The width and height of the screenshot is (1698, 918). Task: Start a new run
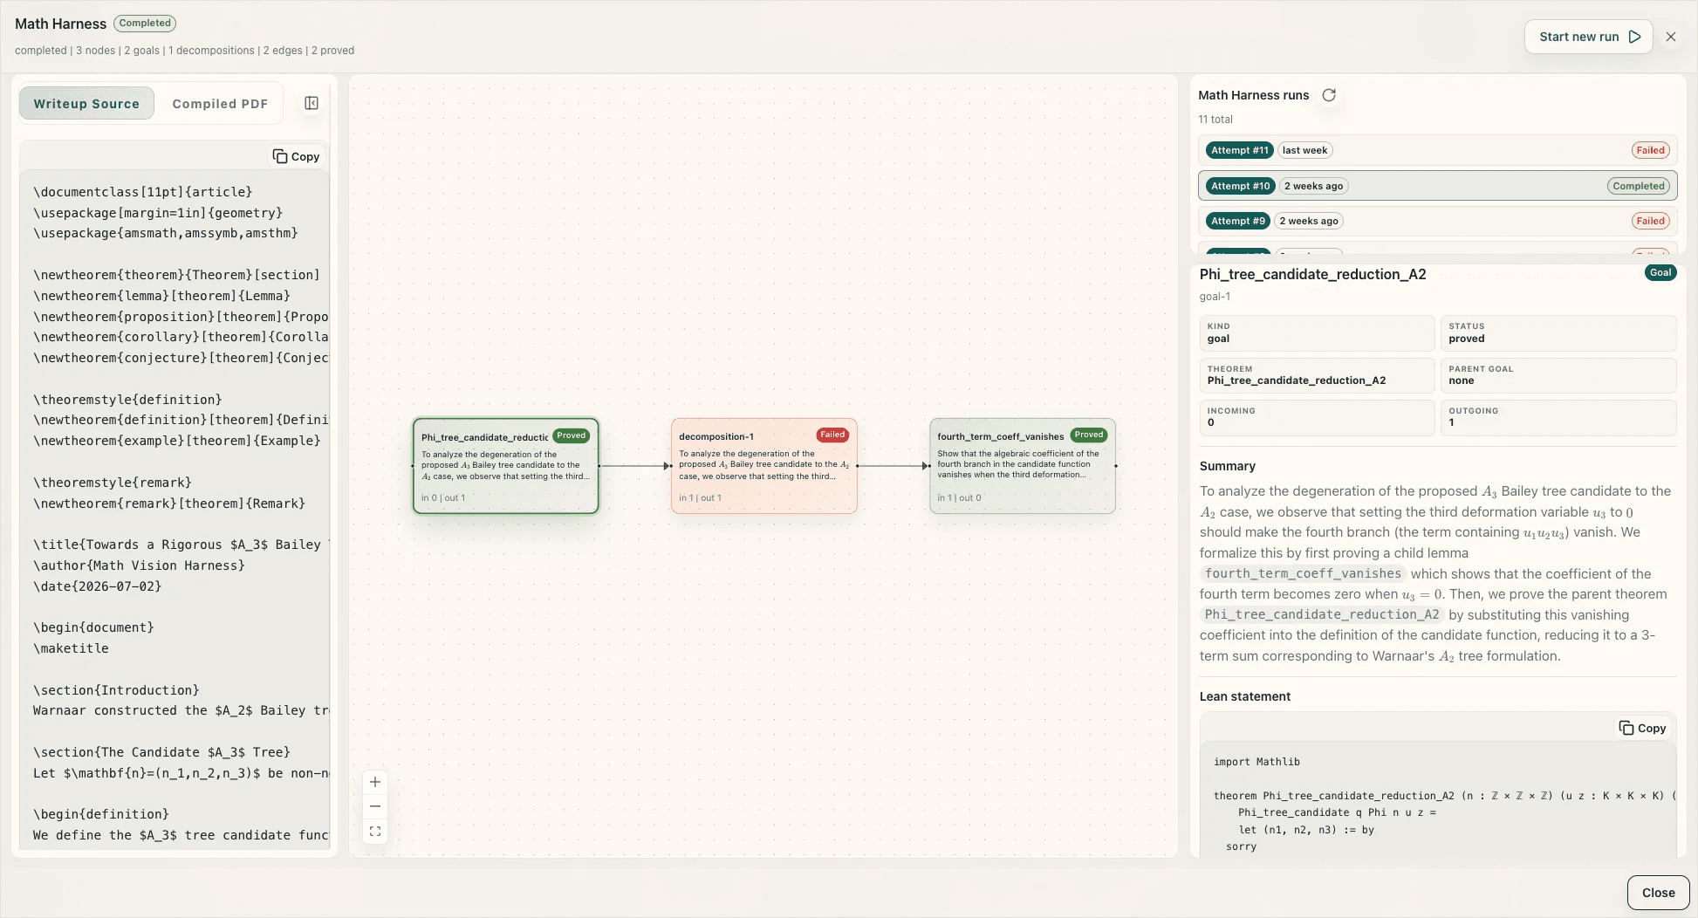[x=1589, y=37]
